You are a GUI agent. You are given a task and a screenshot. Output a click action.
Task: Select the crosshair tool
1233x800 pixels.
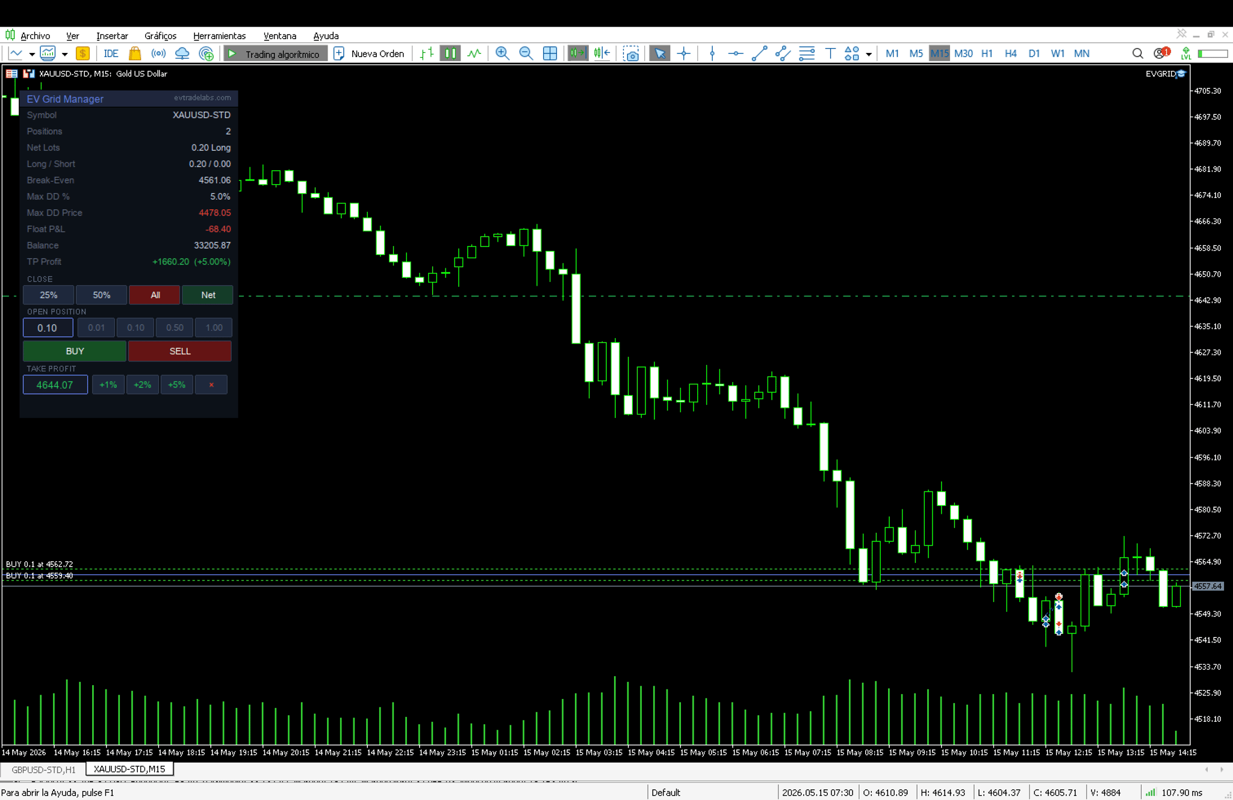point(684,54)
